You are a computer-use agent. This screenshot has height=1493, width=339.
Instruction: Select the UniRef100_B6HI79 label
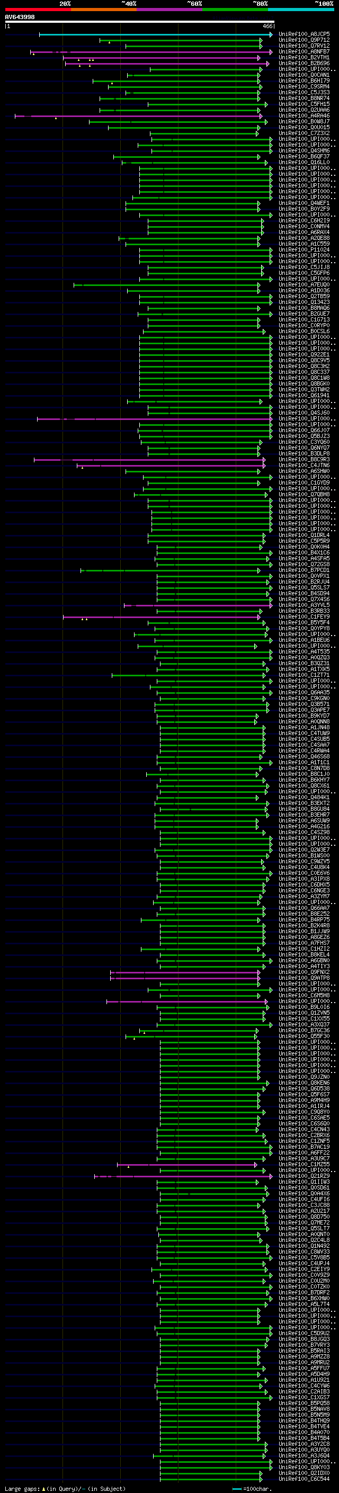coord(304,81)
